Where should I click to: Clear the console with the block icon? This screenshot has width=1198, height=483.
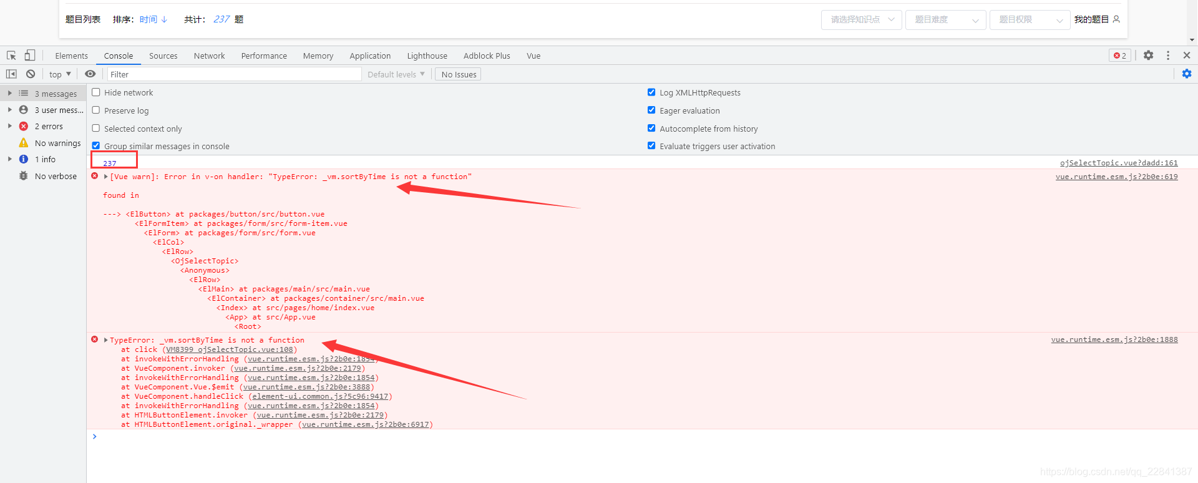[31, 74]
